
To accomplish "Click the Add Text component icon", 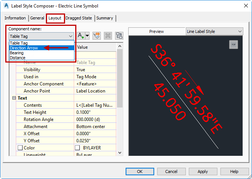I will pos(81,36).
